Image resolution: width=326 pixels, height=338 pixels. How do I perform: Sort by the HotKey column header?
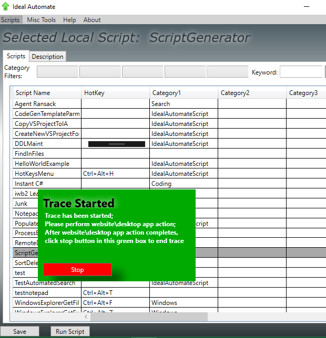[116, 93]
